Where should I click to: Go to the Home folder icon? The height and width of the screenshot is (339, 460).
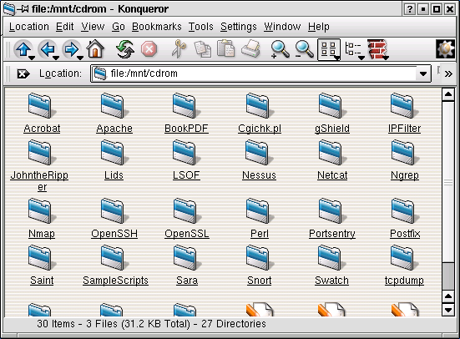coord(95,48)
